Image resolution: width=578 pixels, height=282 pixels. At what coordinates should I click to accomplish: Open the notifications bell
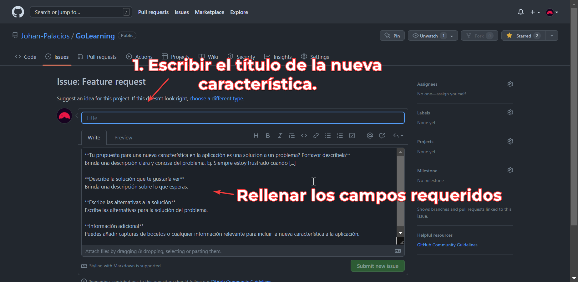521,12
